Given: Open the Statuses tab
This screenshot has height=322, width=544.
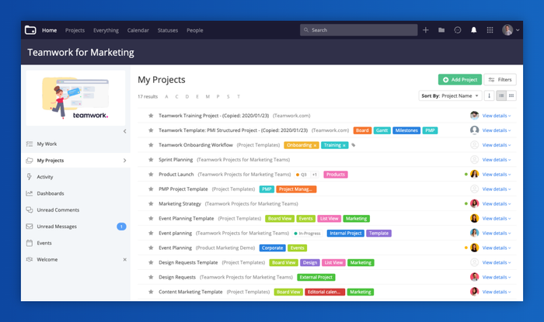Looking at the screenshot, I should pos(168,30).
